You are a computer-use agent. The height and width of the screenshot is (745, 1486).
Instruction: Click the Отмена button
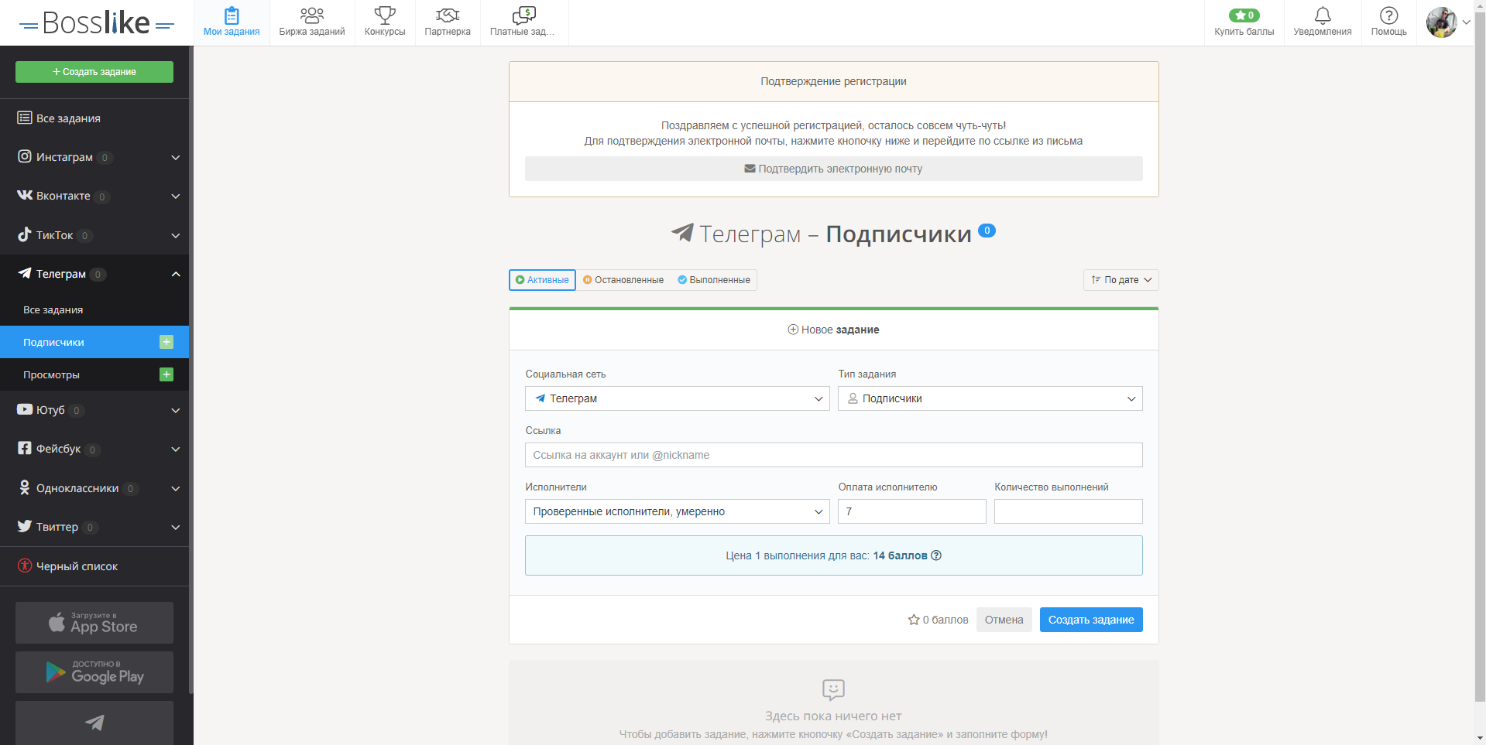click(x=1004, y=620)
